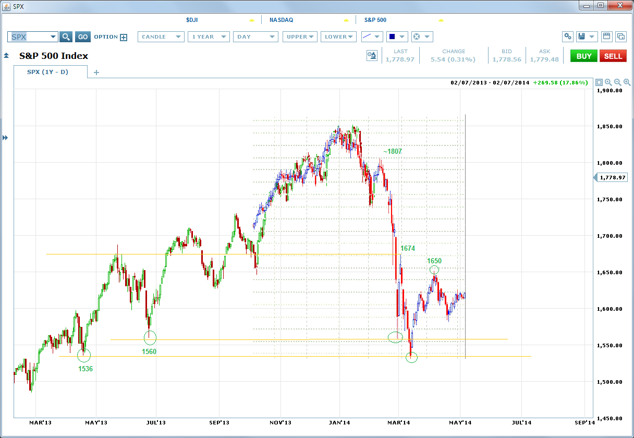Add a new chart tab with plus

96,72
